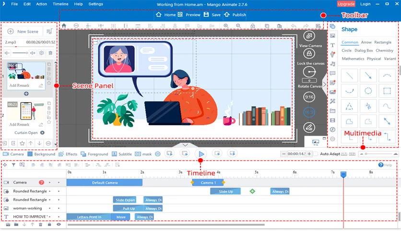This screenshot has height=232, width=401.
Task: Switch to the Chemistry shape tab
Action: point(384,50)
